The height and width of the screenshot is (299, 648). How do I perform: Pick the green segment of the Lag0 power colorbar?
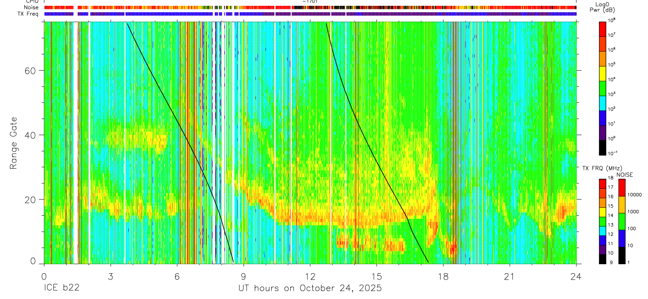(603, 88)
